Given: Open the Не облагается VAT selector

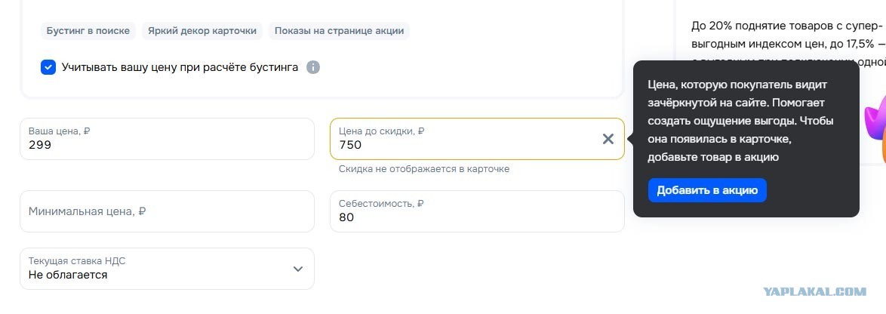Looking at the screenshot, I should pos(168,269).
